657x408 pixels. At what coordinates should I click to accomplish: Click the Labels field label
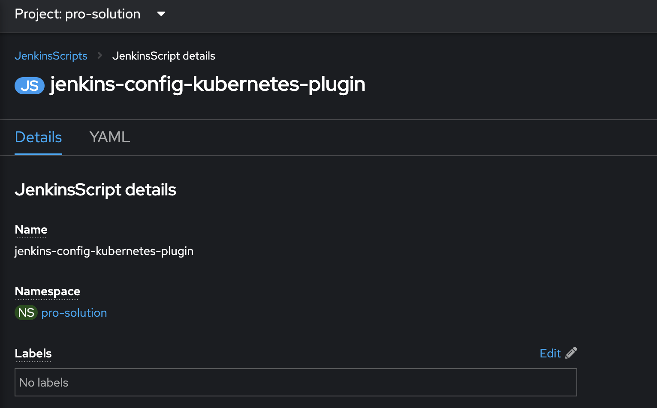click(x=33, y=354)
